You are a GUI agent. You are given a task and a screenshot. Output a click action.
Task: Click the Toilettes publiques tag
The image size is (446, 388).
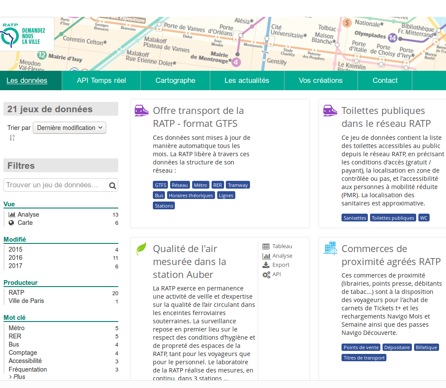pyautogui.click(x=393, y=218)
